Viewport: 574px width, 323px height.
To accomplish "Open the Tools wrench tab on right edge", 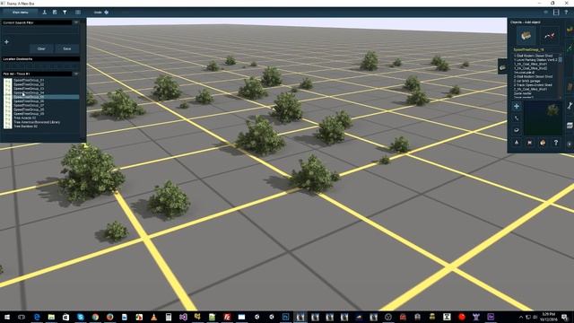I will tap(570, 106).
